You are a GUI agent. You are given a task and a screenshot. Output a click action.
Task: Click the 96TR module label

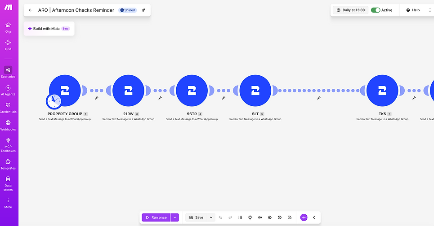[192, 114]
